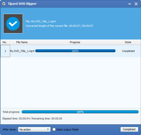Select row number 1 cell
Image resolution: width=141 pixels, height=135 pixels.
pos(5,51)
